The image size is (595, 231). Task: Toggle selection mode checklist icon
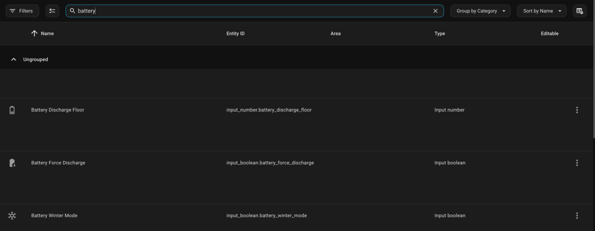pyautogui.click(x=52, y=11)
